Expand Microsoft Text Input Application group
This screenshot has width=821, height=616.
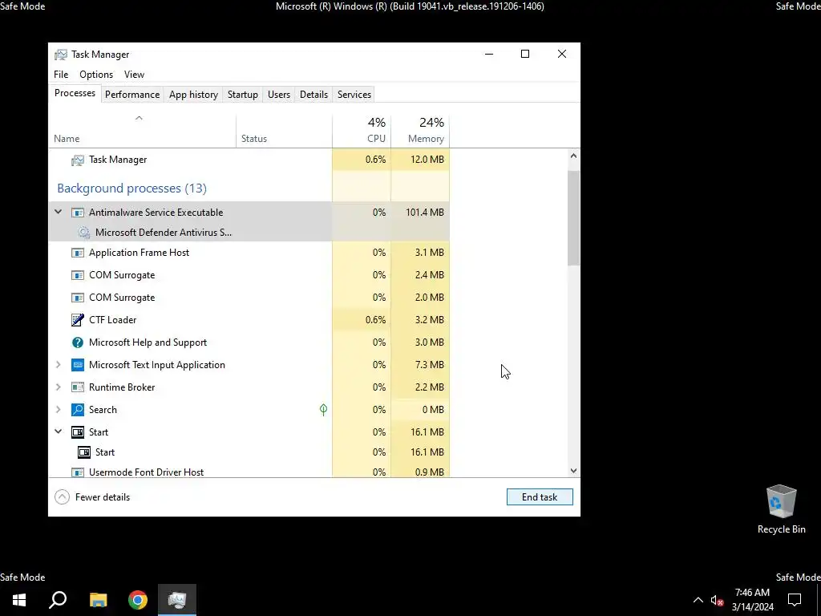coord(58,365)
